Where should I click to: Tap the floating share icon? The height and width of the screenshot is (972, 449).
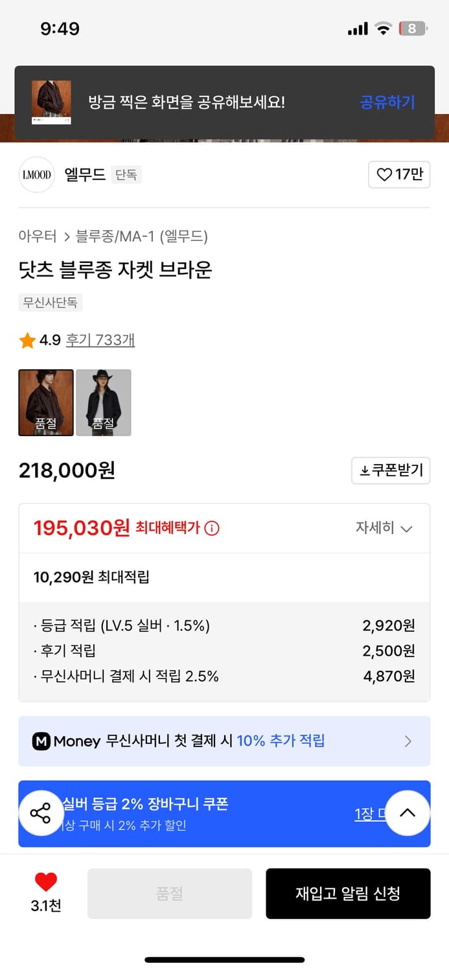pos(41,813)
